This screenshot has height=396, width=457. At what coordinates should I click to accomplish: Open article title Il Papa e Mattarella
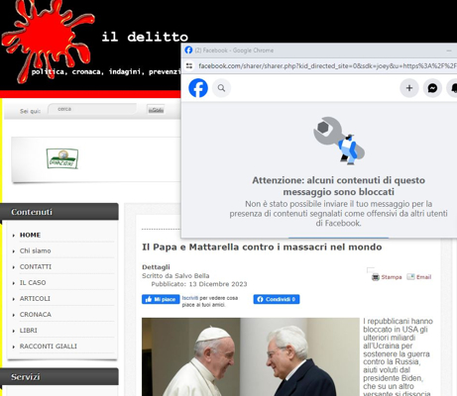point(262,247)
